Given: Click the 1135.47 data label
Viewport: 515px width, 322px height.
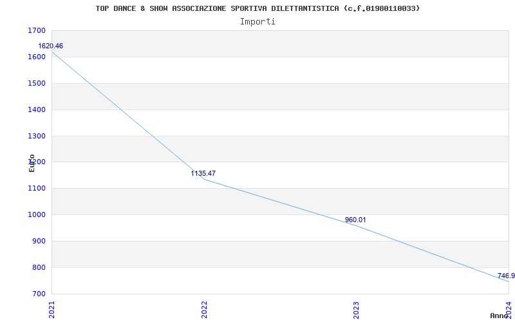Looking at the screenshot, I should (x=203, y=173).
